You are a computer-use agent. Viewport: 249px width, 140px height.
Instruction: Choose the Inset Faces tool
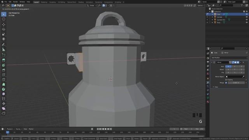coord(4,65)
